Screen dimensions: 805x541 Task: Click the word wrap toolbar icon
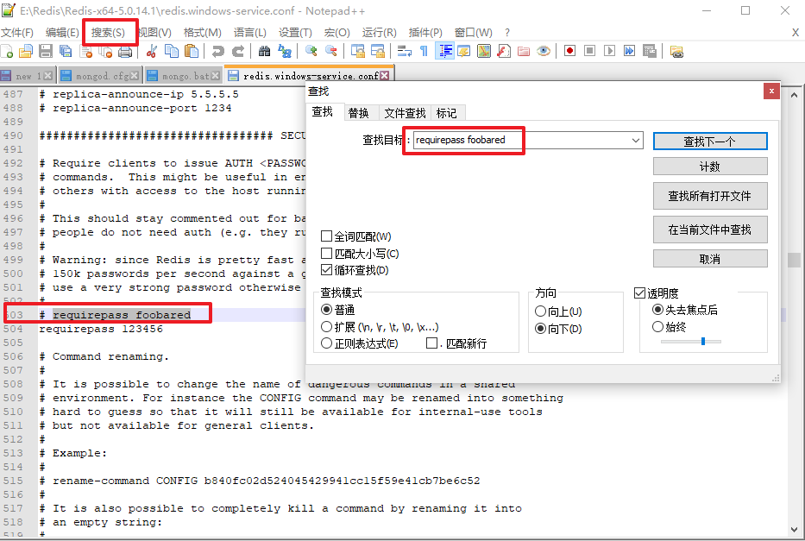(x=402, y=52)
